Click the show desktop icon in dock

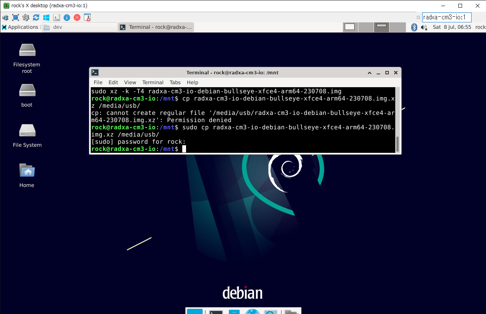195,312
